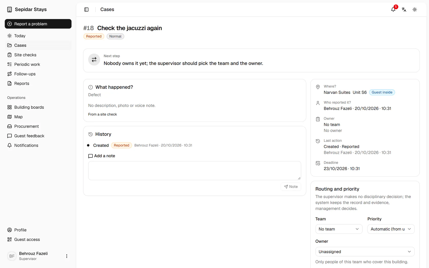Click the language translate icon
The width and height of the screenshot is (429, 268).
coord(404,9)
